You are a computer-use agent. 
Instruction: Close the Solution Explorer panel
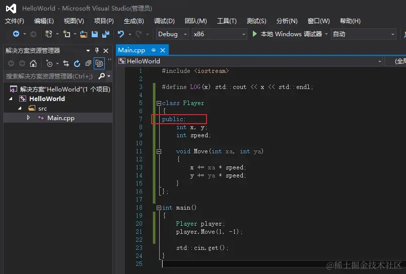pos(106,51)
